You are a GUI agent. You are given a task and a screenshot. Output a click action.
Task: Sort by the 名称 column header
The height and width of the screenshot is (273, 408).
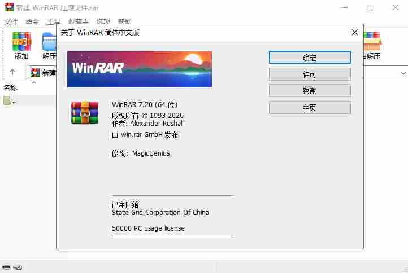coord(11,87)
